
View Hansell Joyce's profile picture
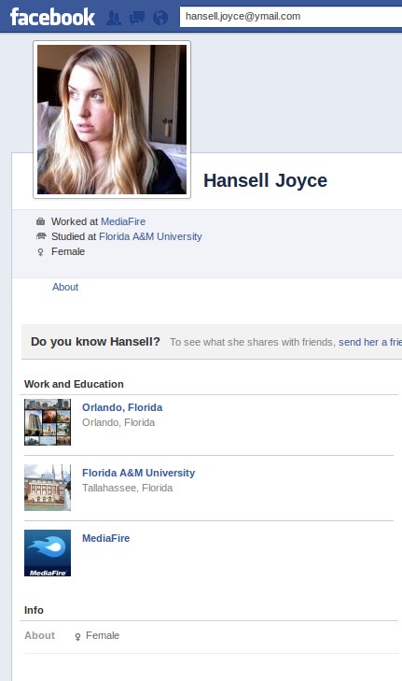112,120
